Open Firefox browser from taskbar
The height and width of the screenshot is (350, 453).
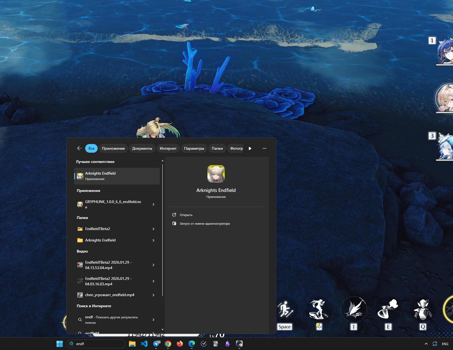(x=180, y=344)
